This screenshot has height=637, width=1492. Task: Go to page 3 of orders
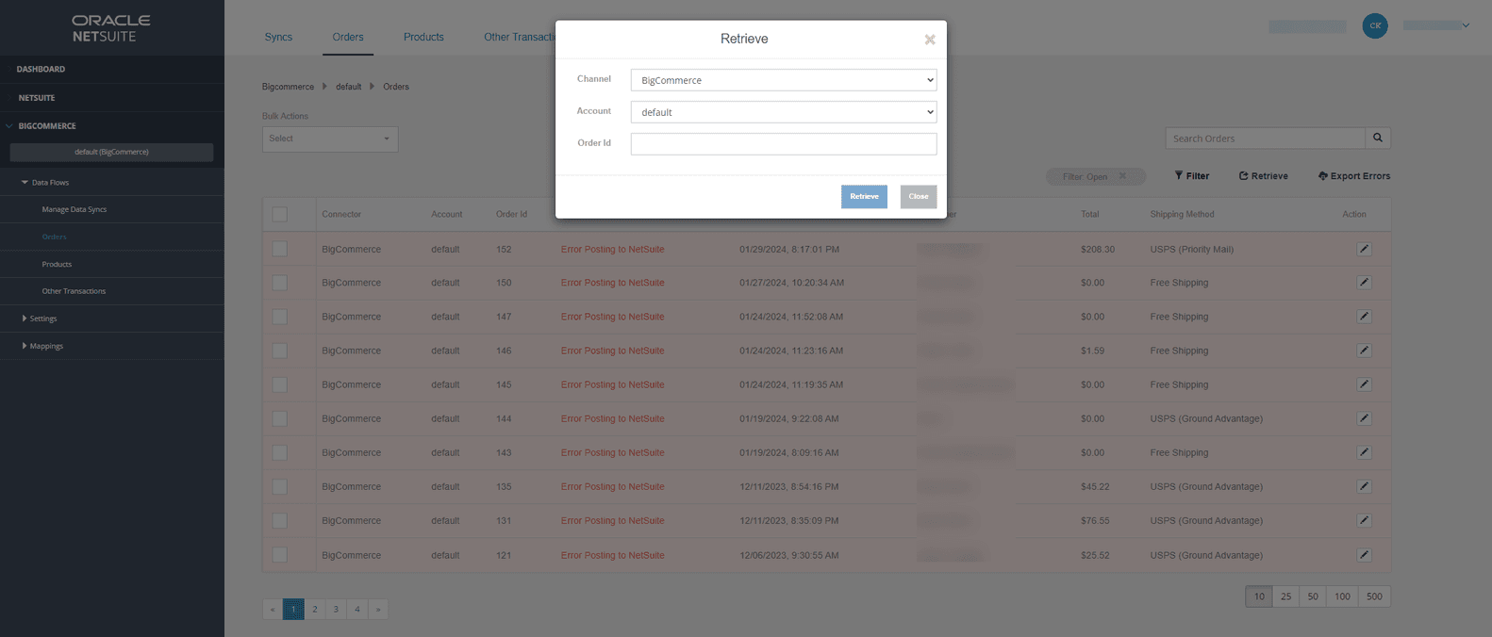[x=336, y=609]
